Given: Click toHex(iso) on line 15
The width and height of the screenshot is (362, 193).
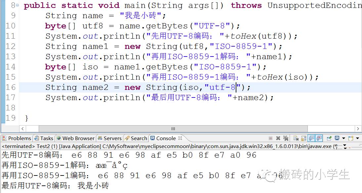Looking at the screenshot, I should tap(285, 77).
